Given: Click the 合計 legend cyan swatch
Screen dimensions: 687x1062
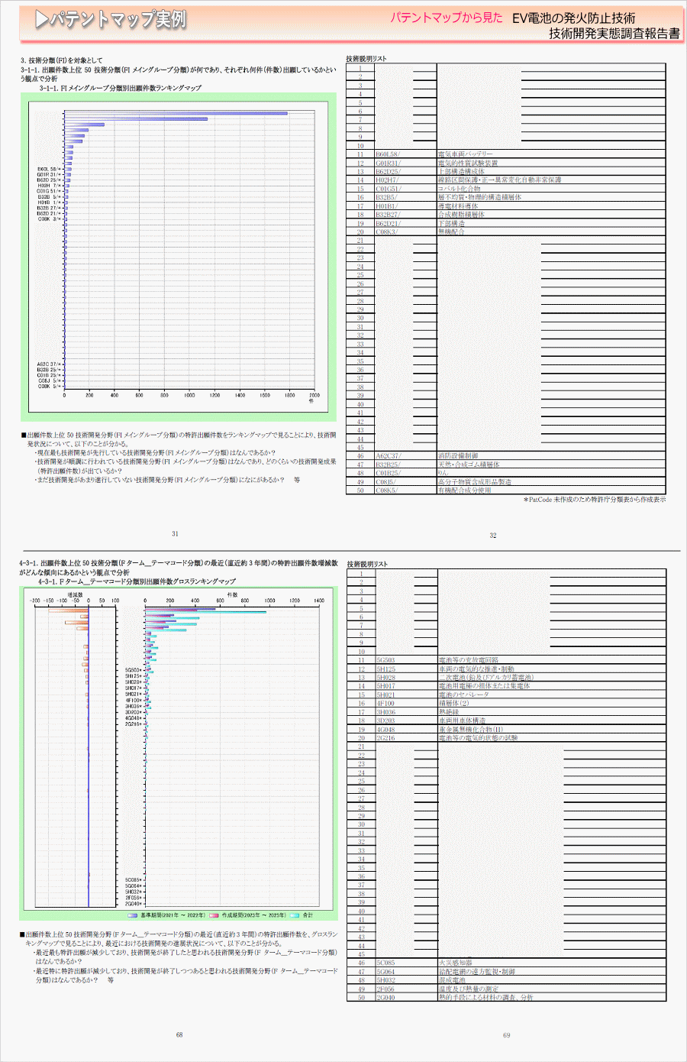Looking at the screenshot, I should [295, 915].
